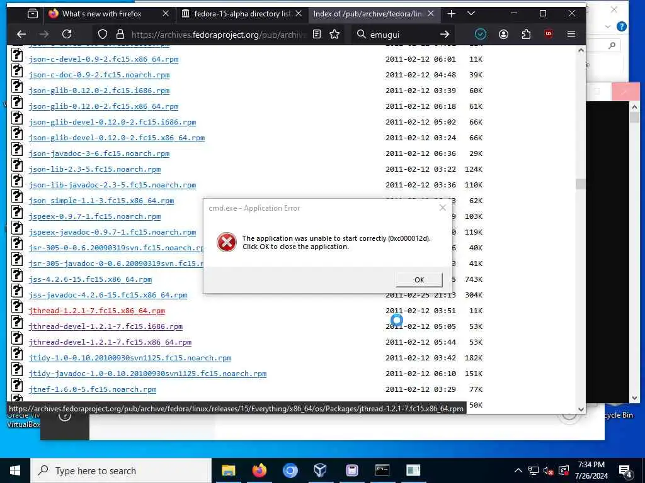This screenshot has height=483, width=645.
Task: Open jss-4.2.6-15.fc15.x86_64.rpm link
Action: point(90,279)
